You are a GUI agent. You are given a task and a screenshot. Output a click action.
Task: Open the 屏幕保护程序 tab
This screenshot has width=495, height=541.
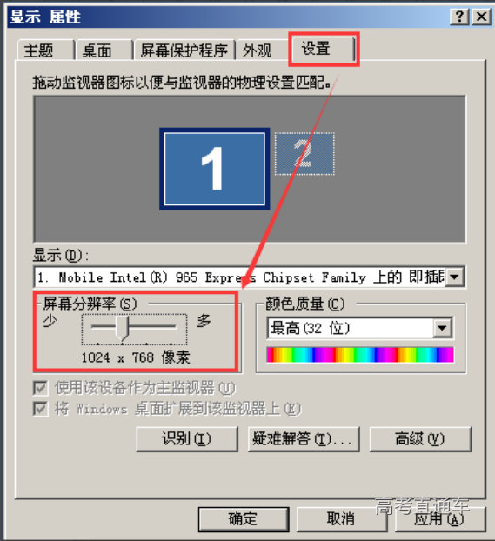[184, 50]
